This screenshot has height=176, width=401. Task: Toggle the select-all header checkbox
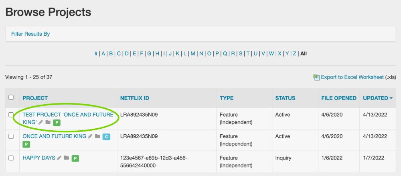(11, 97)
